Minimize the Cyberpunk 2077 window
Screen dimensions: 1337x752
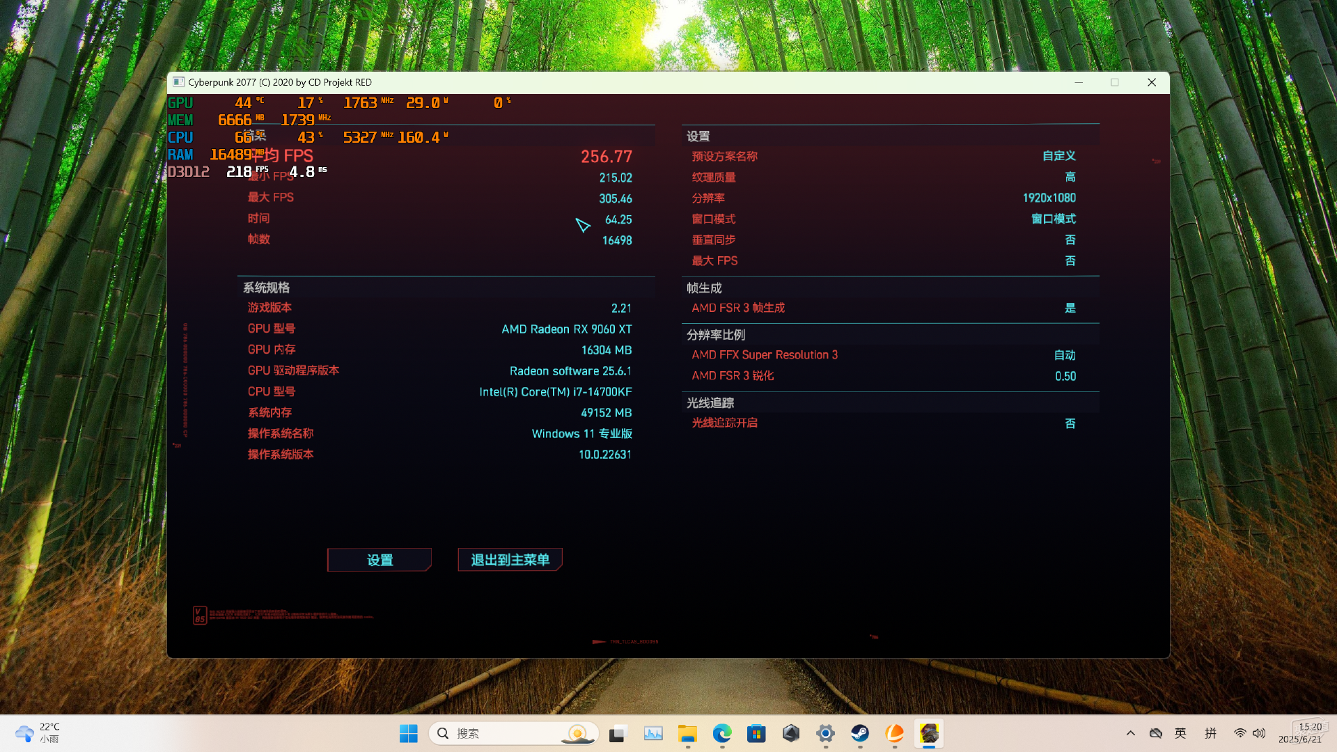(x=1079, y=82)
